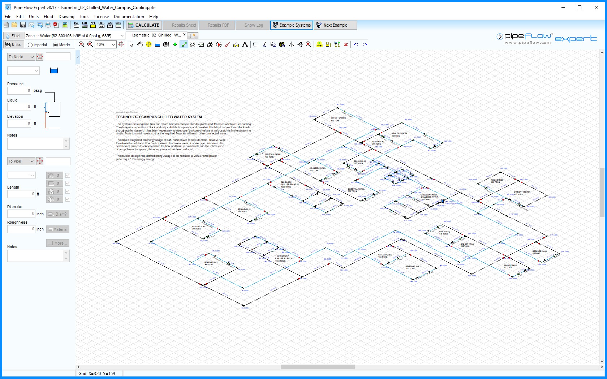Open the pipe line style dropdown

[x=22, y=175]
